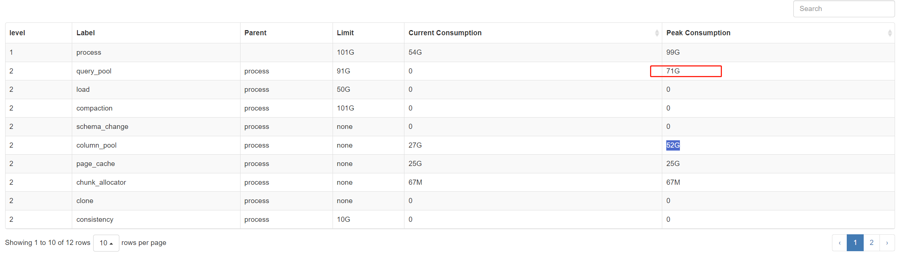The height and width of the screenshot is (260, 902).
Task: Click the Current Consumption sort arrows icon
Action: 657,33
